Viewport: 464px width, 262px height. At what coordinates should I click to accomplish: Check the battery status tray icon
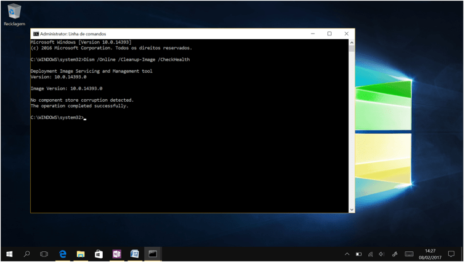click(359, 254)
